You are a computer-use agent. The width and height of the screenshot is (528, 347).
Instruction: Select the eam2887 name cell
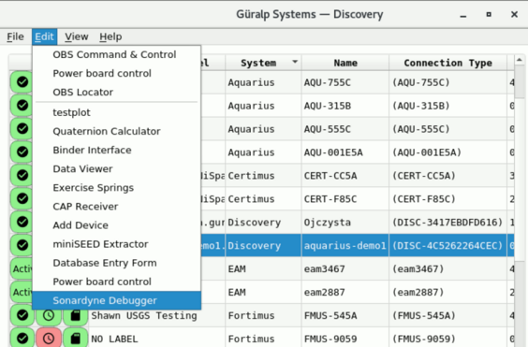click(345, 292)
